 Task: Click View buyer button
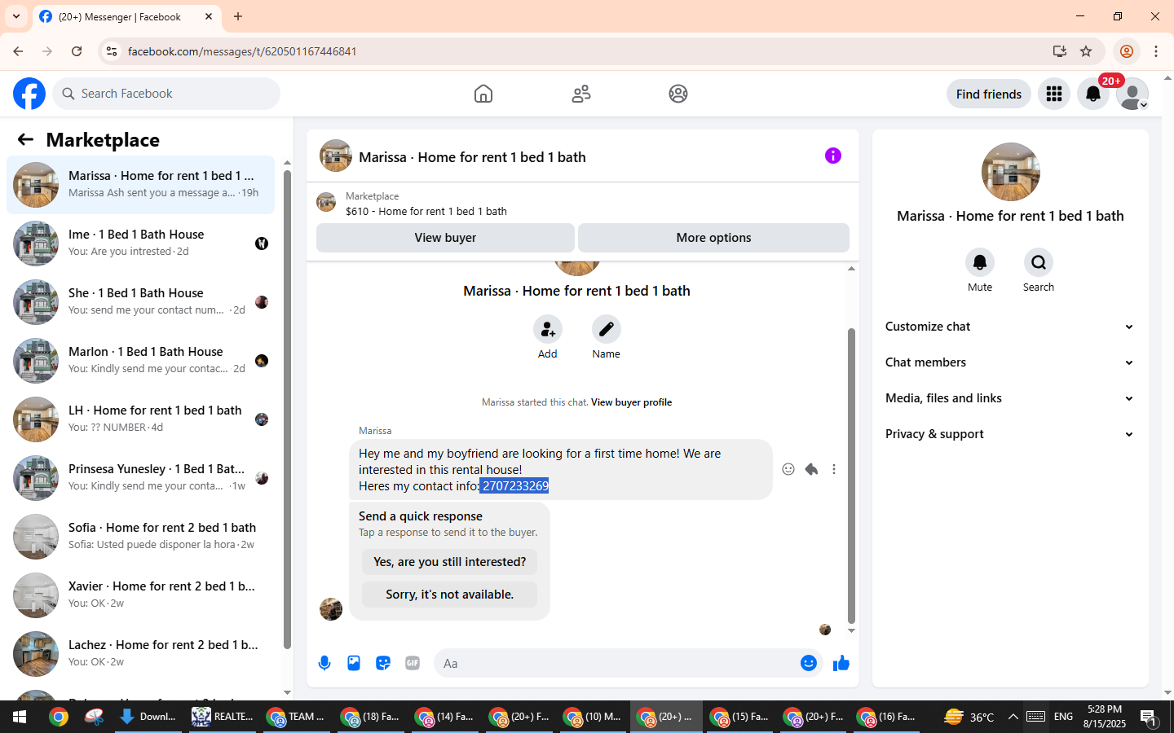445,238
